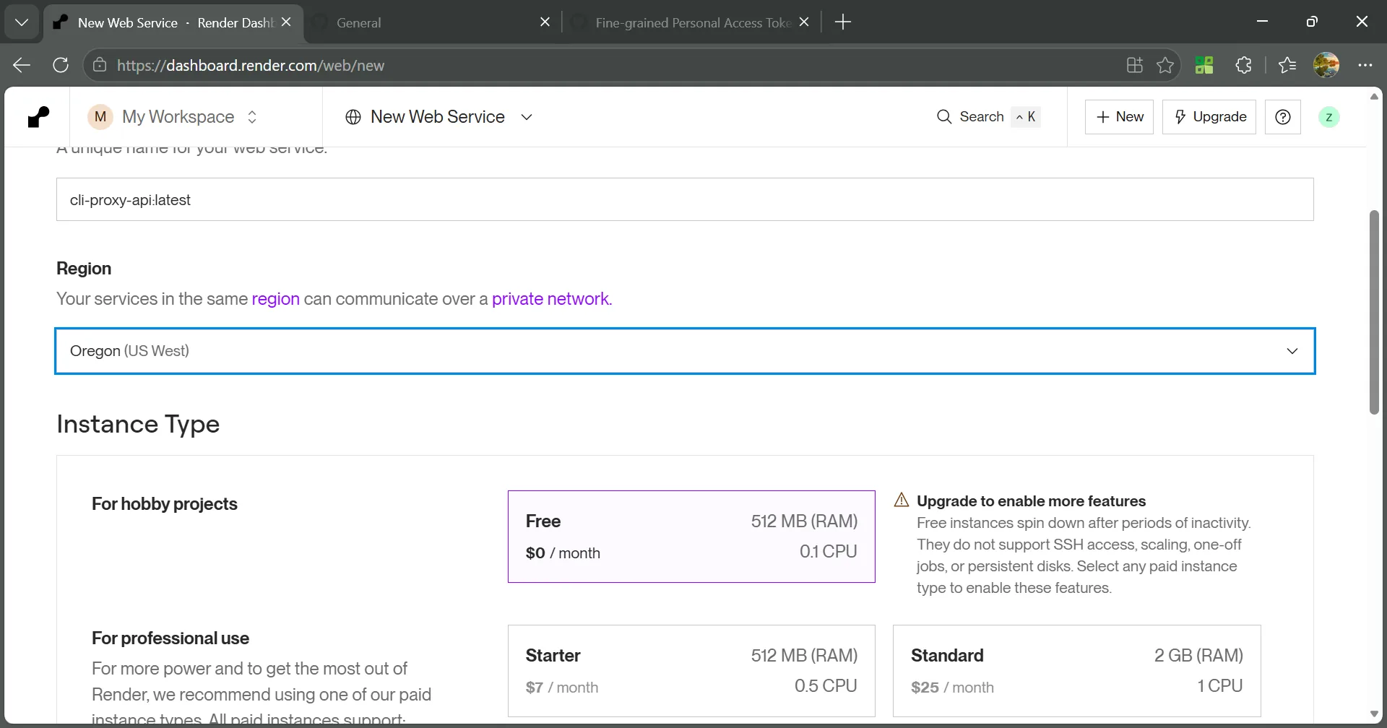Click the split screen icon in address bar

[x=1135, y=66]
